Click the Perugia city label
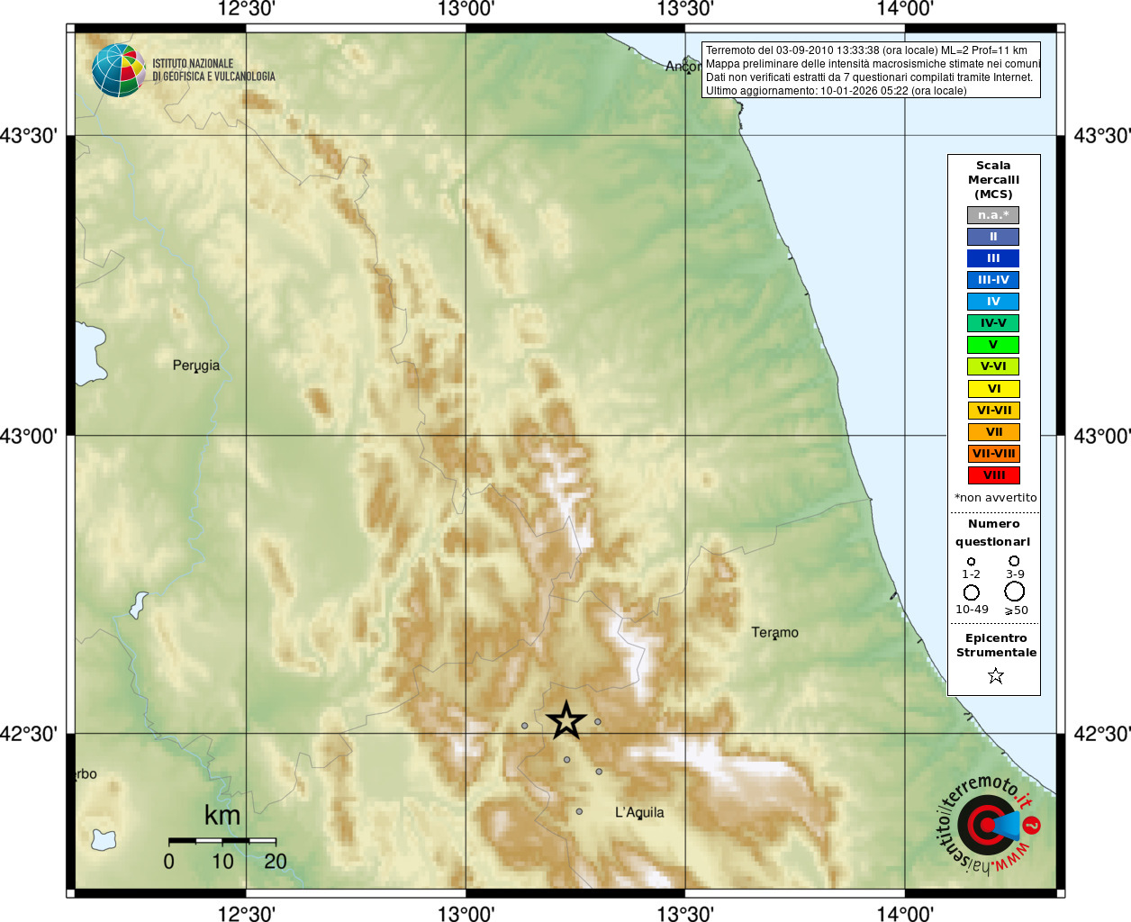 pos(196,366)
